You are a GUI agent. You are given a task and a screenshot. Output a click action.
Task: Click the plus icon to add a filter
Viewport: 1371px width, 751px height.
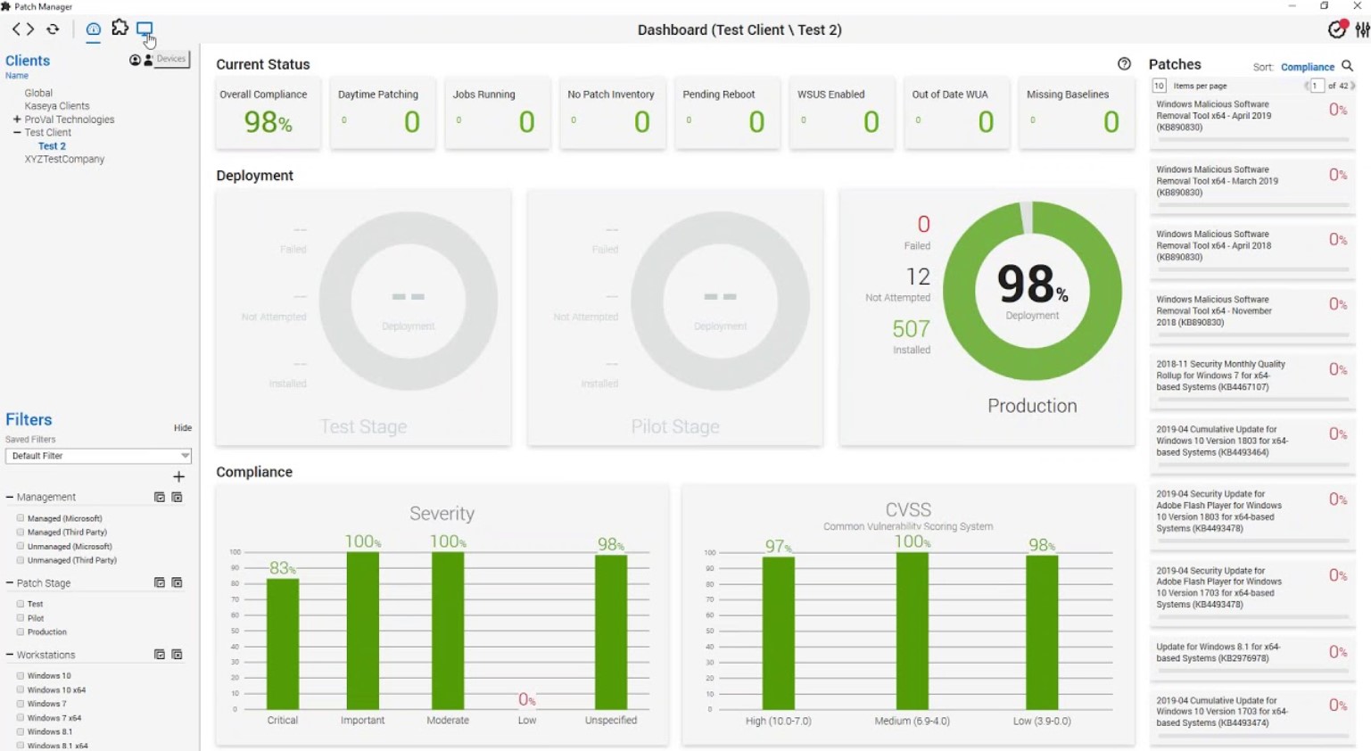(x=178, y=477)
